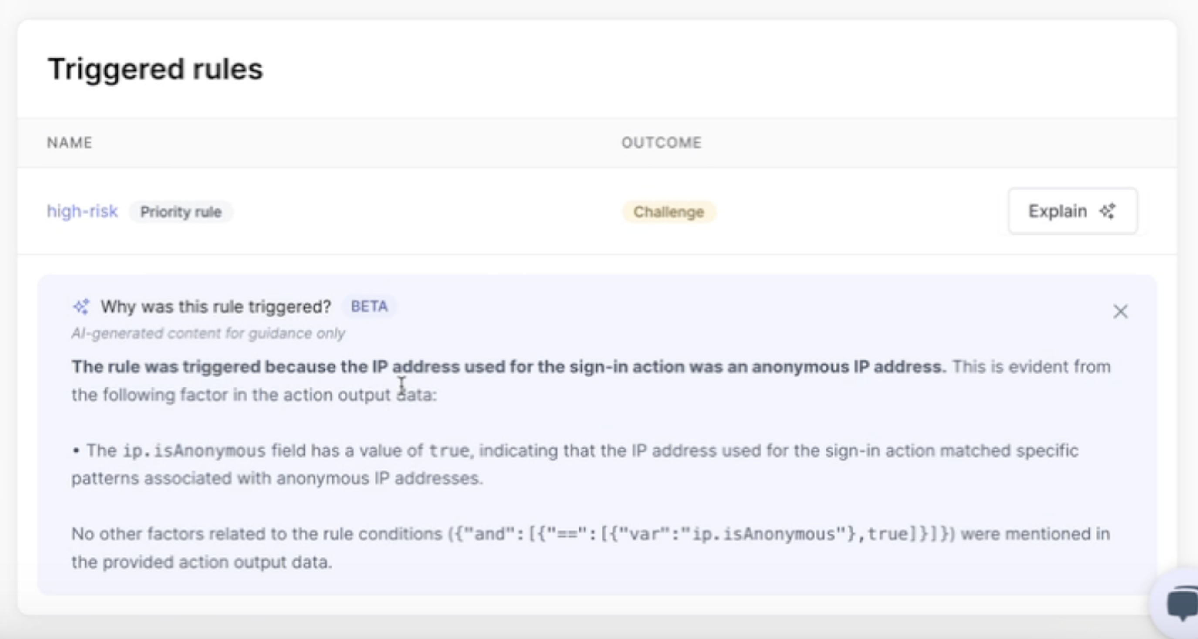The width and height of the screenshot is (1198, 639).
Task: Click the Challenge outcome badge
Action: click(x=669, y=212)
